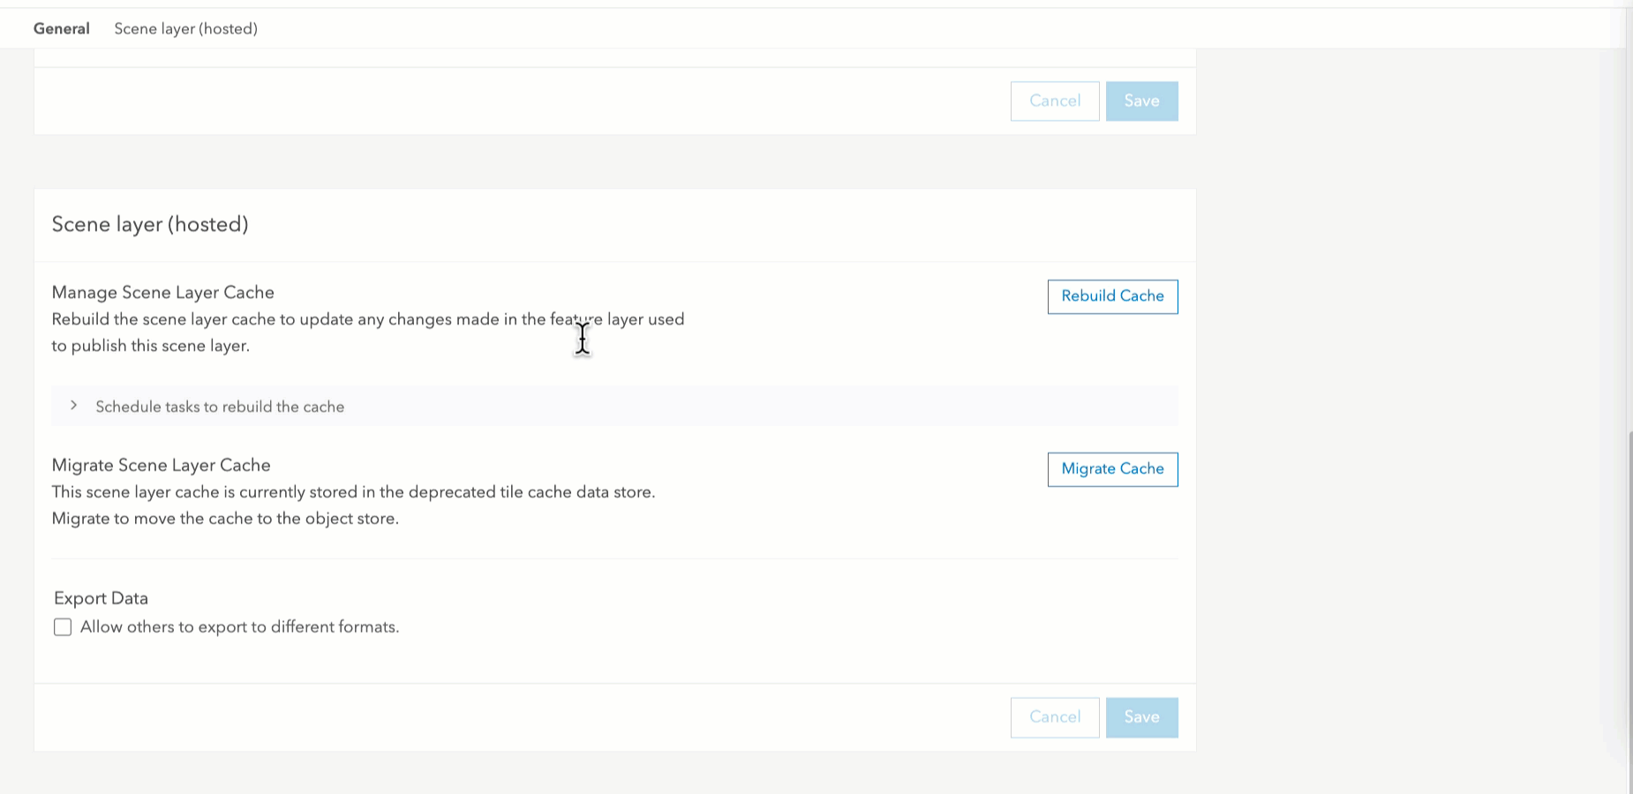The image size is (1633, 794).
Task: Click the Scene layer (hosted) panel title
Action: (149, 225)
